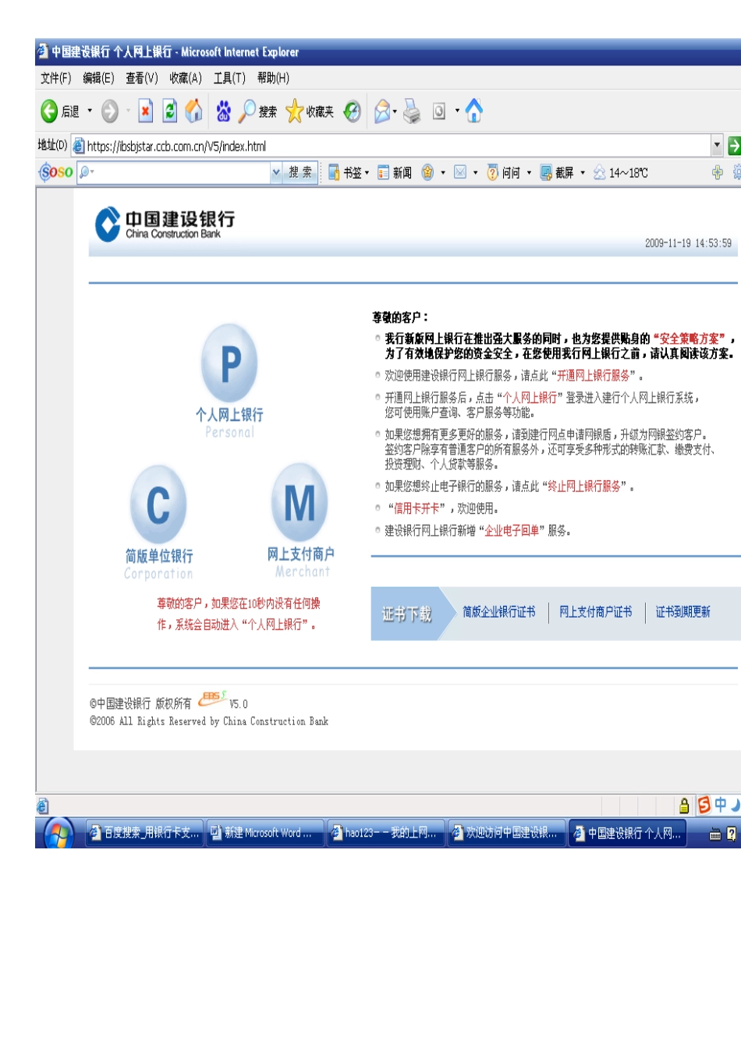This screenshot has width=741, height=1048.
Task: Click 网上支付商户证书 link
Action: [596, 612]
